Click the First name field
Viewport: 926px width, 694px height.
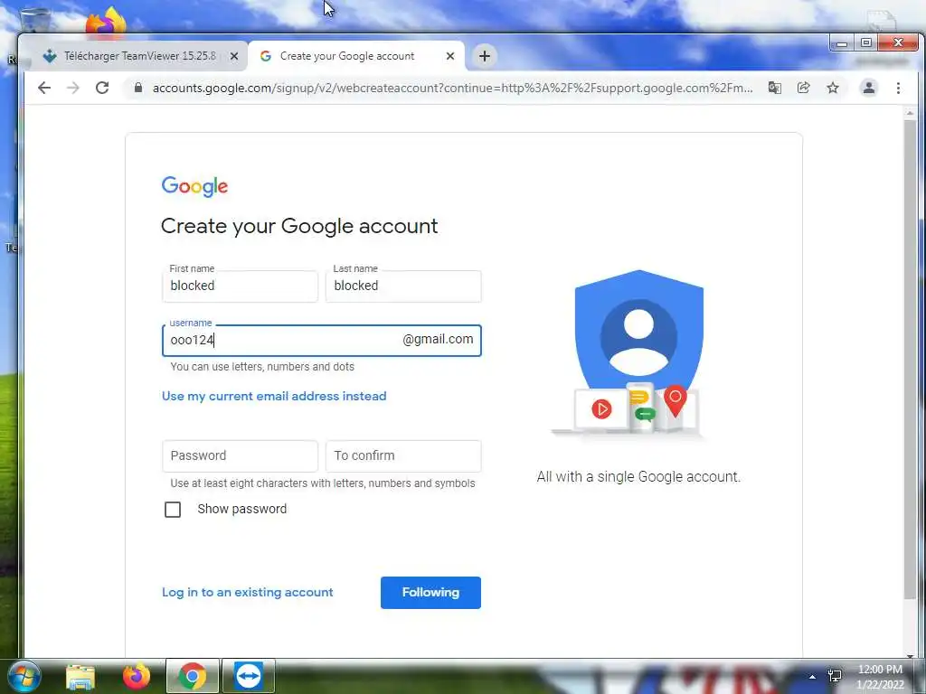(x=240, y=286)
